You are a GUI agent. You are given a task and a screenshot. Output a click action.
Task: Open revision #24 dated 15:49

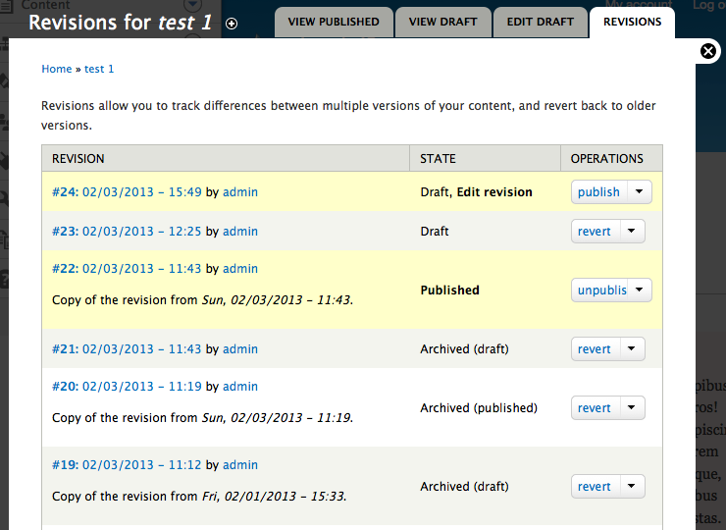coord(127,191)
